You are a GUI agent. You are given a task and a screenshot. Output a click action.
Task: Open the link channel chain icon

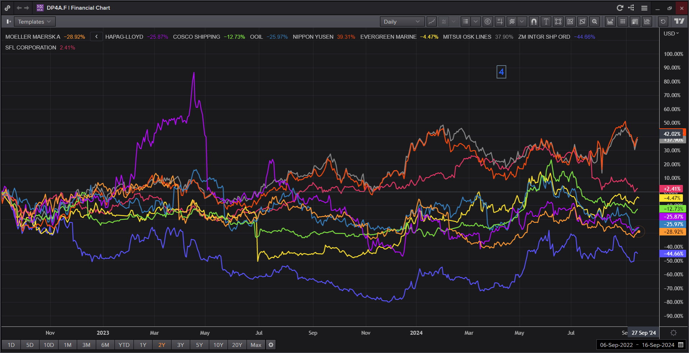[7, 8]
